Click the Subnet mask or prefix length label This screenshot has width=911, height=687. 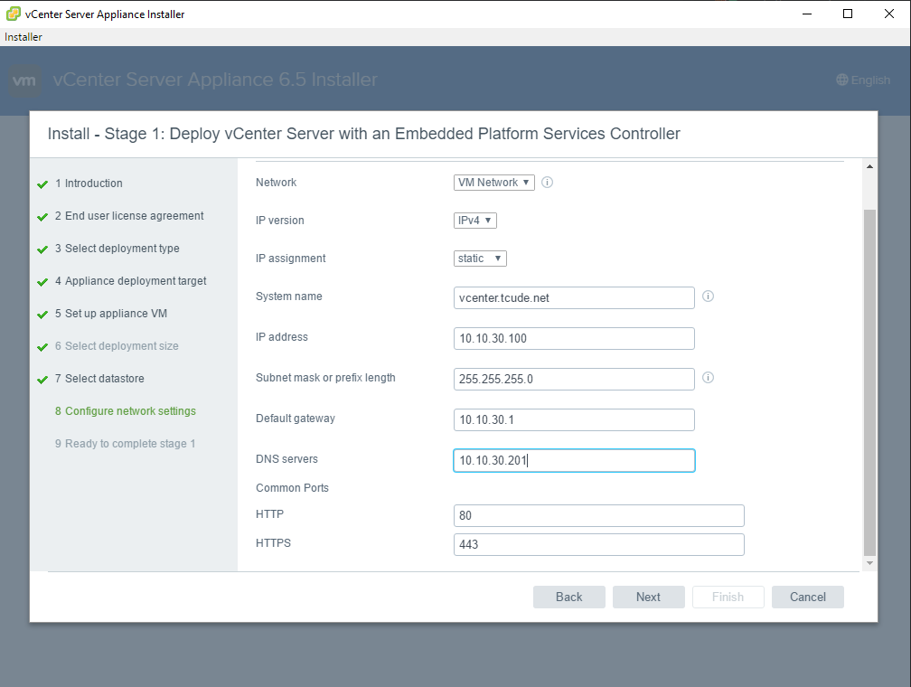[325, 377]
